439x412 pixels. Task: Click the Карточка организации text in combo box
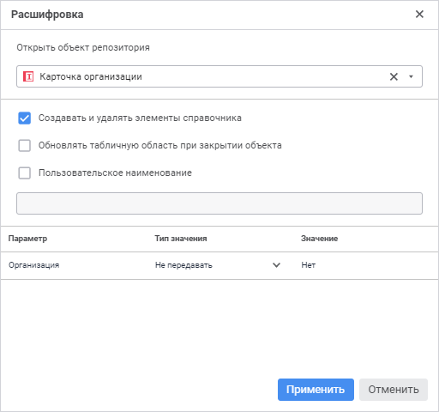(x=91, y=76)
